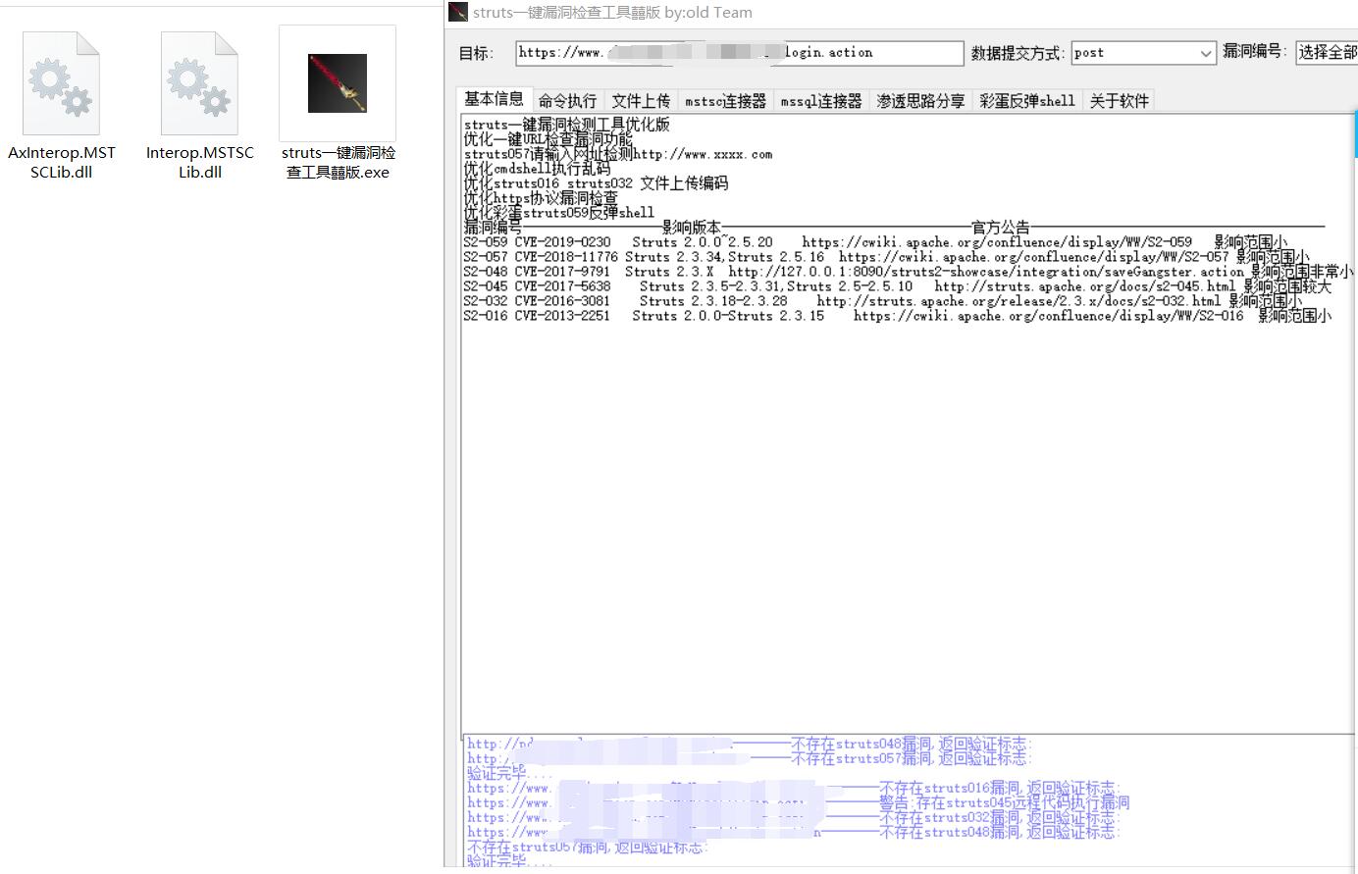This screenshot has width=1358, height=874.
Task: Click the sword icon in struts window title bar
Action: pyautogui.click(x=458, y=12)
